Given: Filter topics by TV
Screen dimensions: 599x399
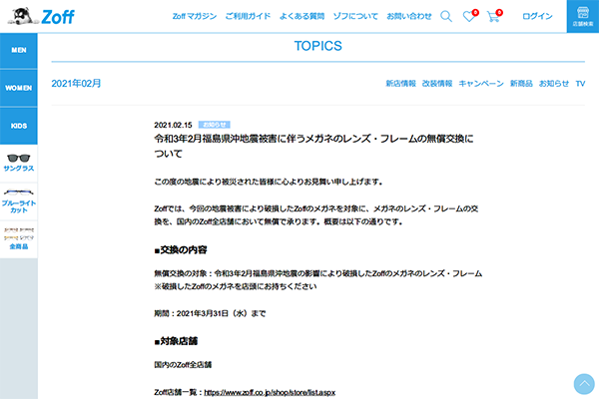Looking at the screenshot, I should click(x=580, y=84).
